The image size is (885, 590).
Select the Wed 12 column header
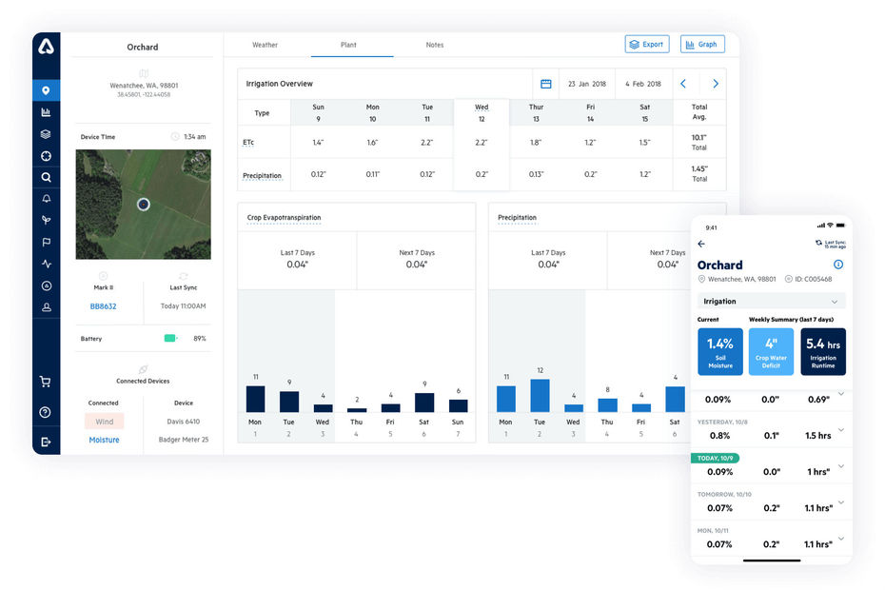click(x=482, y=113)
